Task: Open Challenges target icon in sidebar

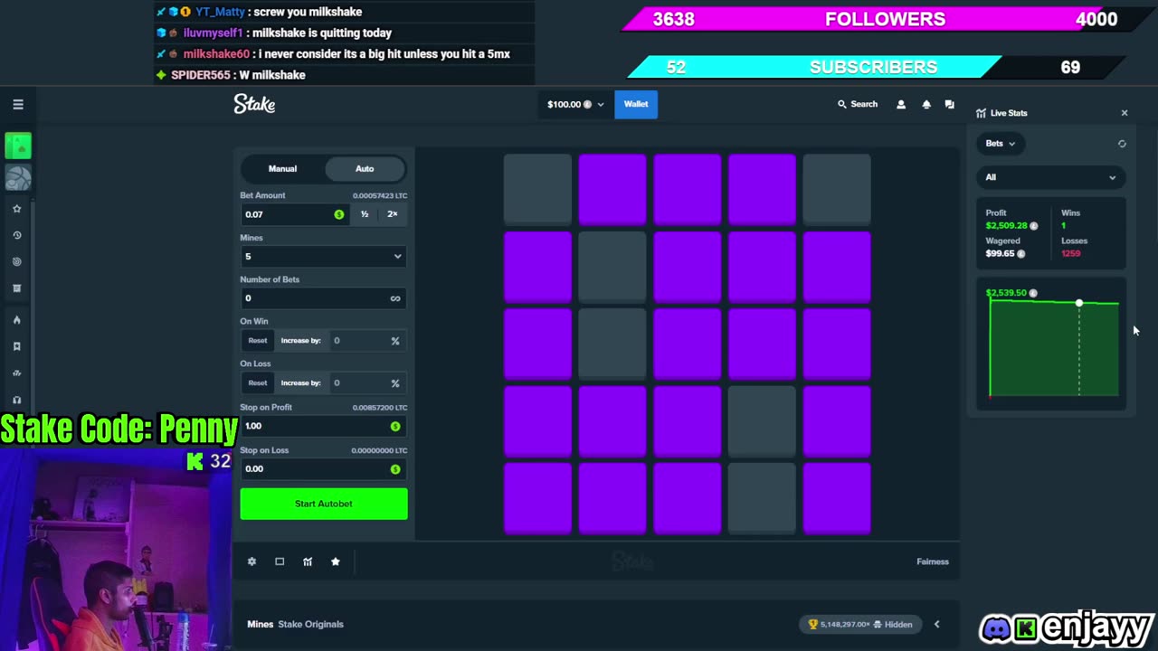Action: click(16, 262)
